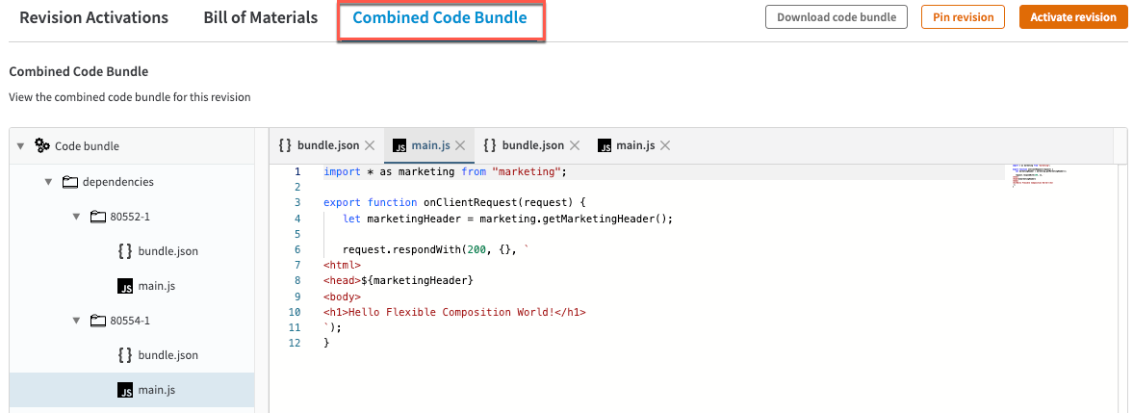Click the Code bundle gears icon

point(42,146)
